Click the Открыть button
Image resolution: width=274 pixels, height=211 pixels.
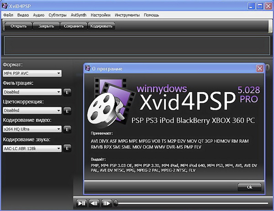tap(19, 26)
